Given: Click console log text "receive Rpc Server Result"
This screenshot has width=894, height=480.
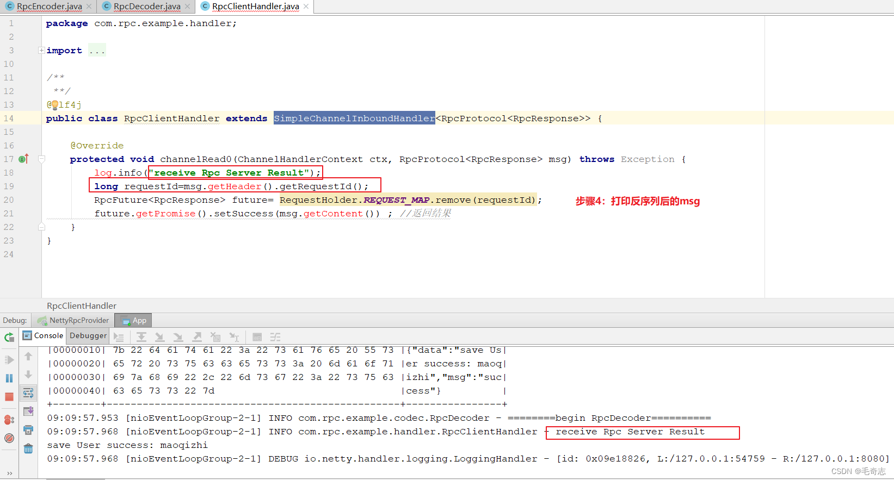Looking at the screenshot, I should pos(630,432).
